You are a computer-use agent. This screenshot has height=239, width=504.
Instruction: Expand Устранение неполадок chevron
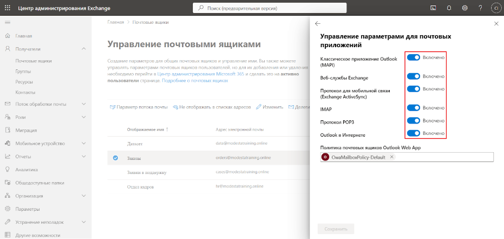click(x=84, y=222)
